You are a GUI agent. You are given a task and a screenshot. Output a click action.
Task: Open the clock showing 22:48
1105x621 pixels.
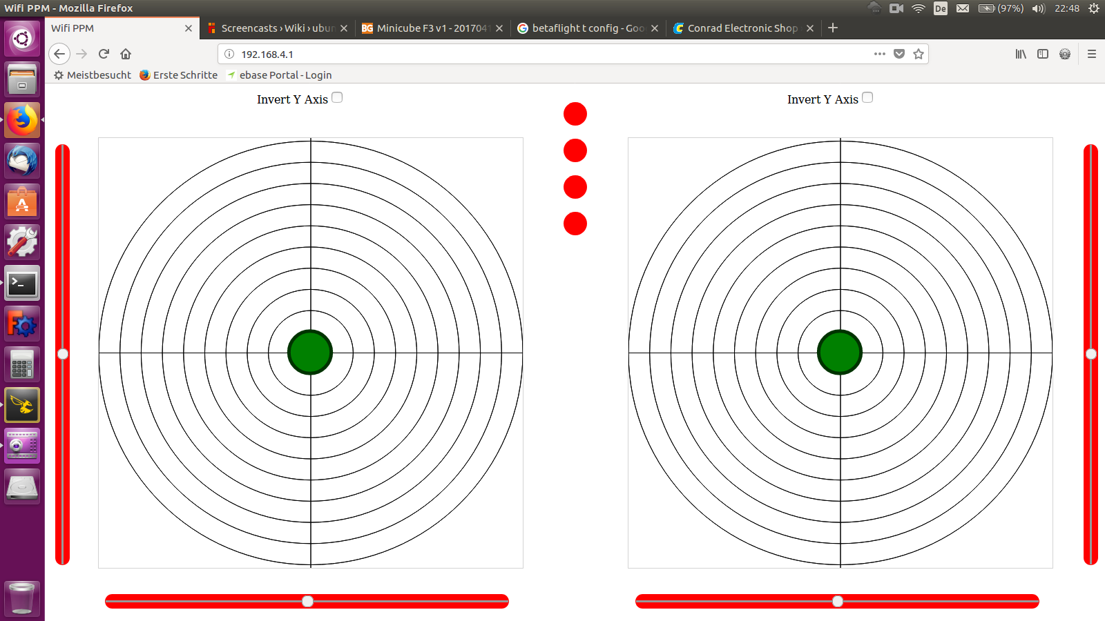1067,8
